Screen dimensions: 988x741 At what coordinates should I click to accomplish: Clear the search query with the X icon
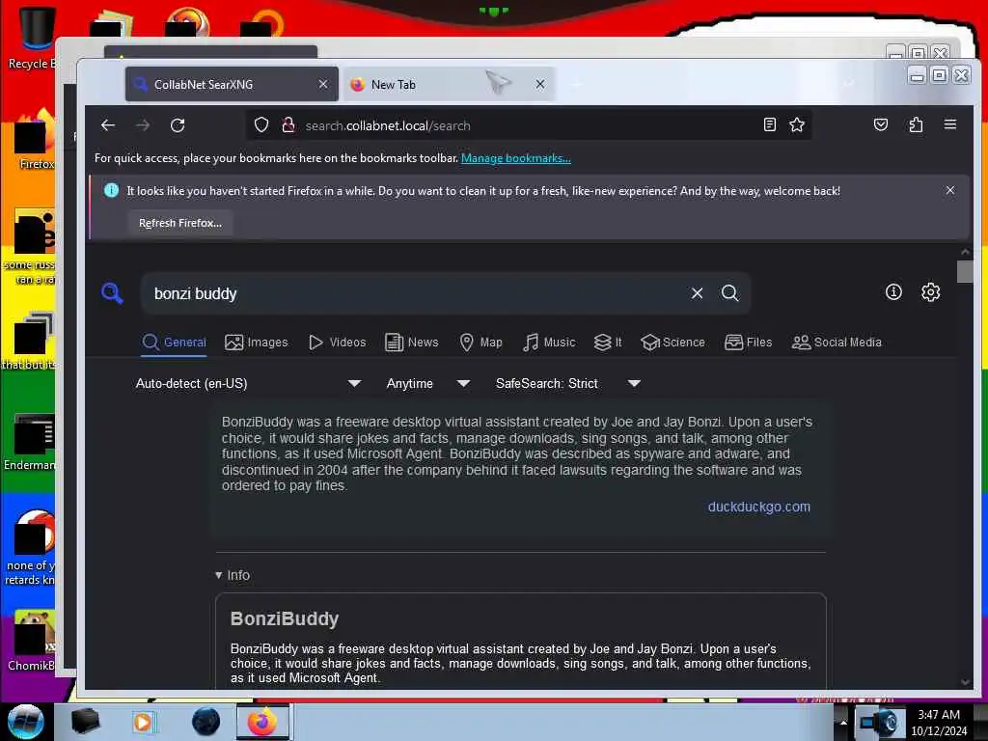[x=697, y=293]
